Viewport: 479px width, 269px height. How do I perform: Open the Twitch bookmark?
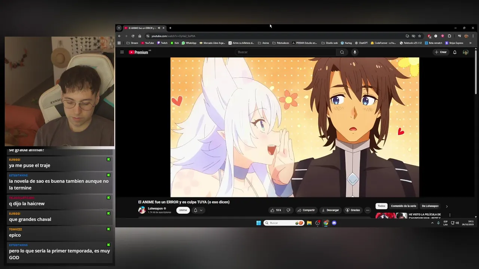coord(162,43)
